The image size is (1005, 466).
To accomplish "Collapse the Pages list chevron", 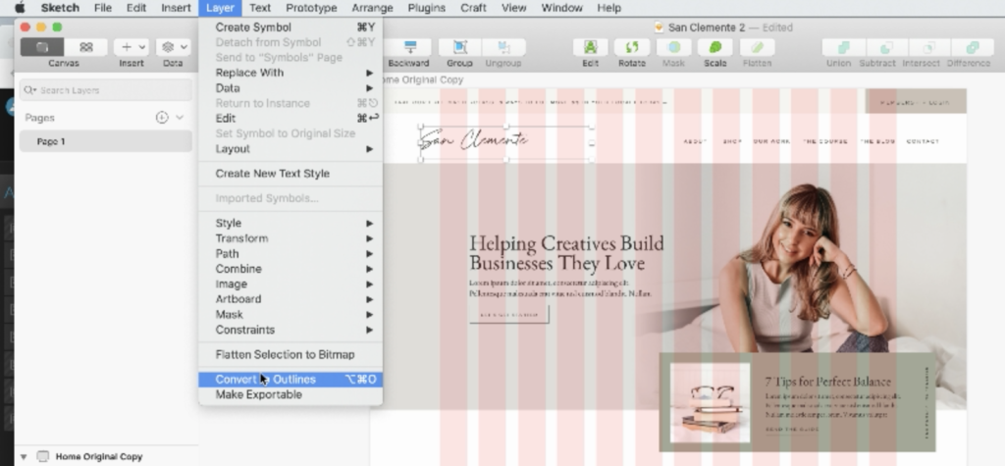I will click(180, 118).
